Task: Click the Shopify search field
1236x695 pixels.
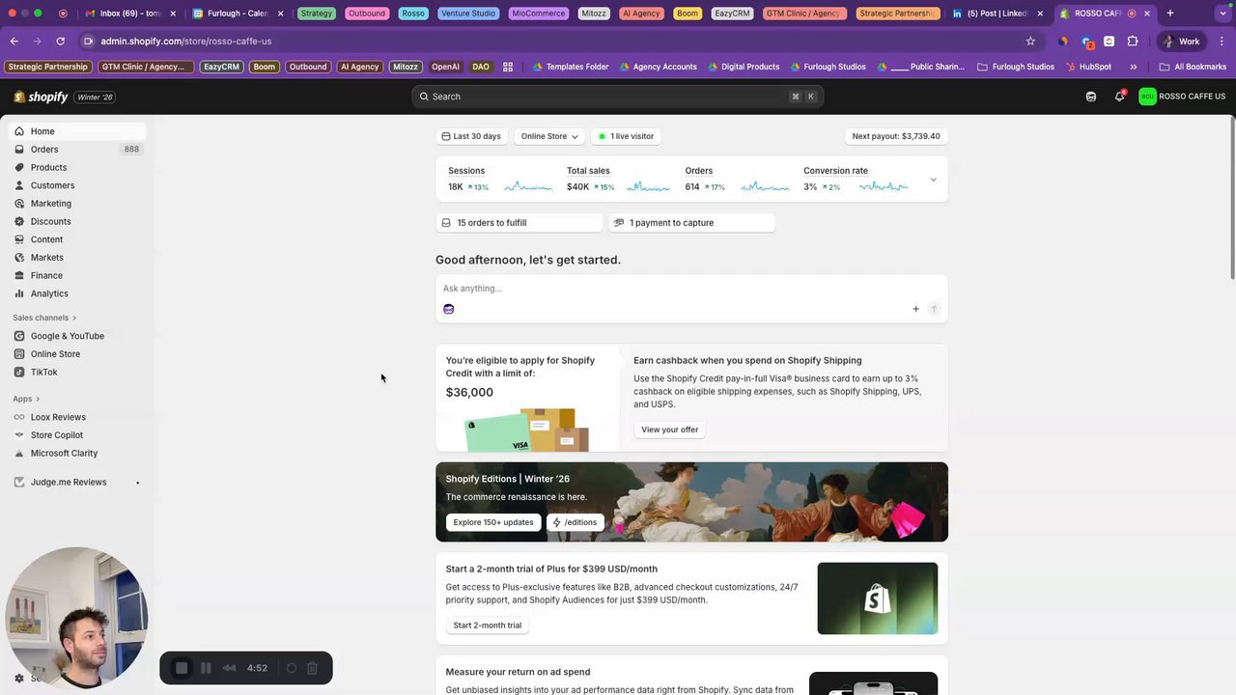Action: coord(618,97)
